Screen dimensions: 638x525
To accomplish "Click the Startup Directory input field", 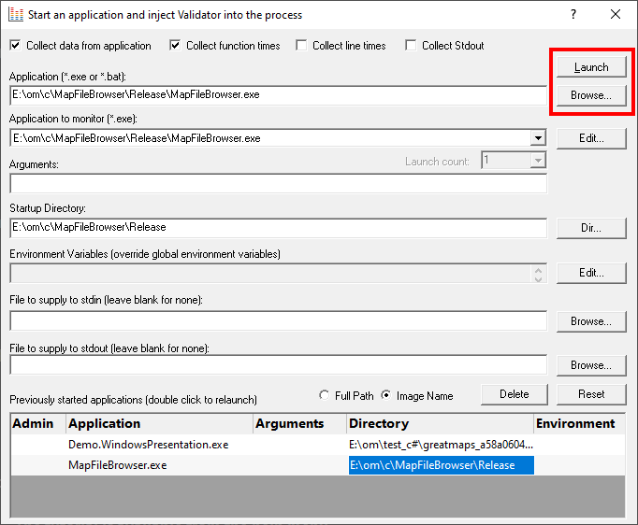I will (x=279, y=228).
